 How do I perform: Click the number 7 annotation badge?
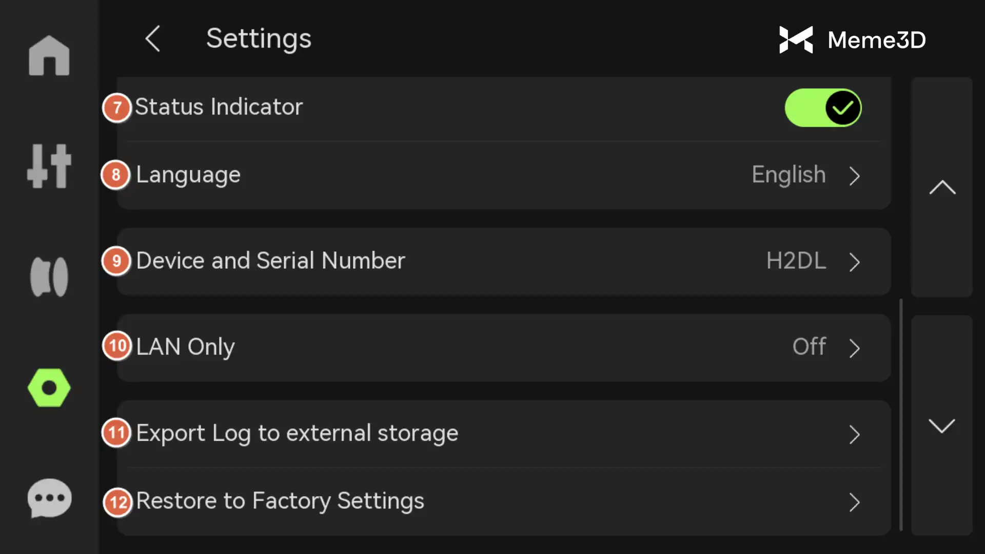click(x=117, y=108)
